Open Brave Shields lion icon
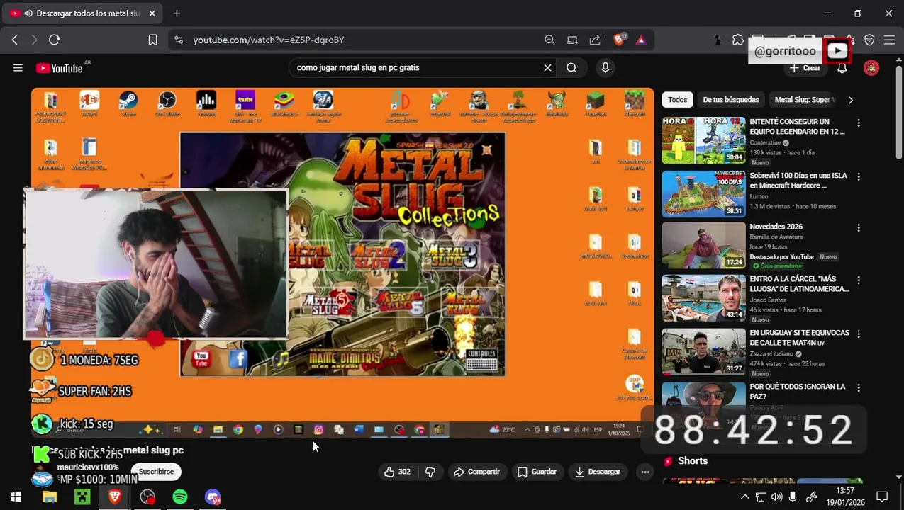904x510 pixels. (x=619, y=40)
